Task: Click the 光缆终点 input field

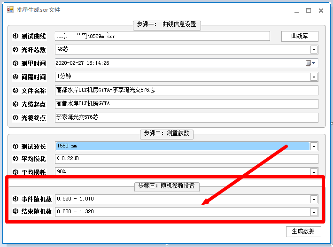Action: (186, 117)
